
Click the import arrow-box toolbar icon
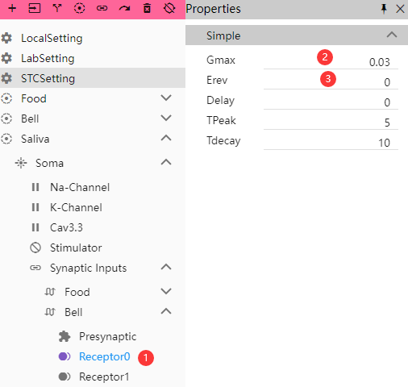(35, 8)
